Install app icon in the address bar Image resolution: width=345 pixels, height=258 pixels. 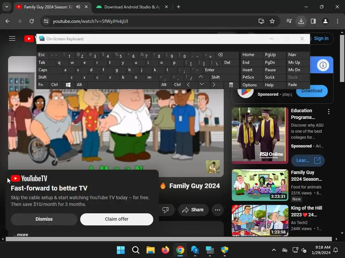click(261, 21)
